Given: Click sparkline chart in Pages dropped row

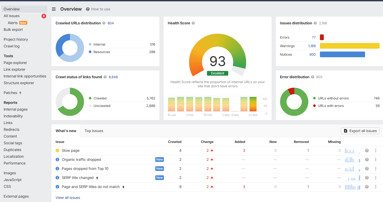Looking at the screenshot, I should click(x=352, y=169).
